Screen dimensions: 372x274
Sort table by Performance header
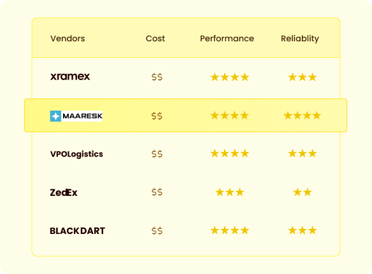(227, 38)
